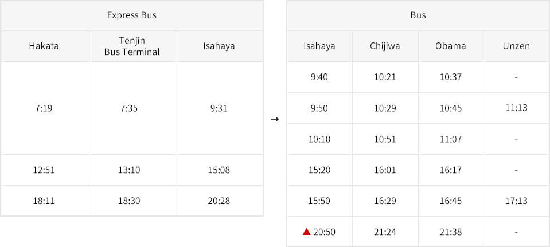
Task: Click the 12:51 Hakata departure cell
Action: click(44, 170)
